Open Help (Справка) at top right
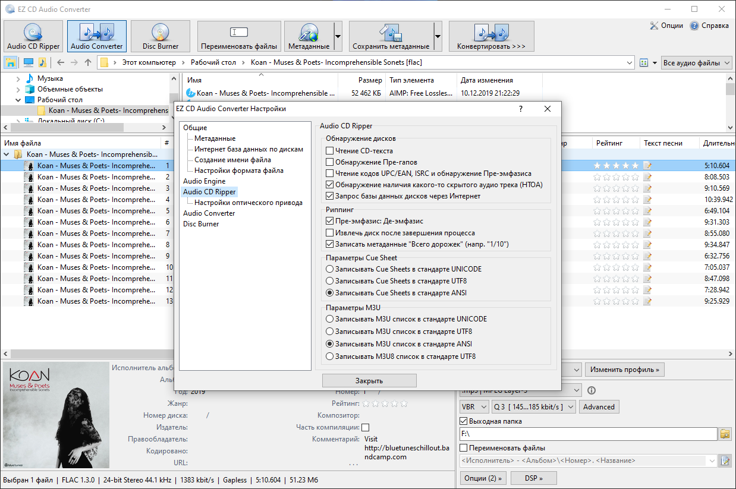The width and height of the screenshot is (736, 489). tap(709, 26)
